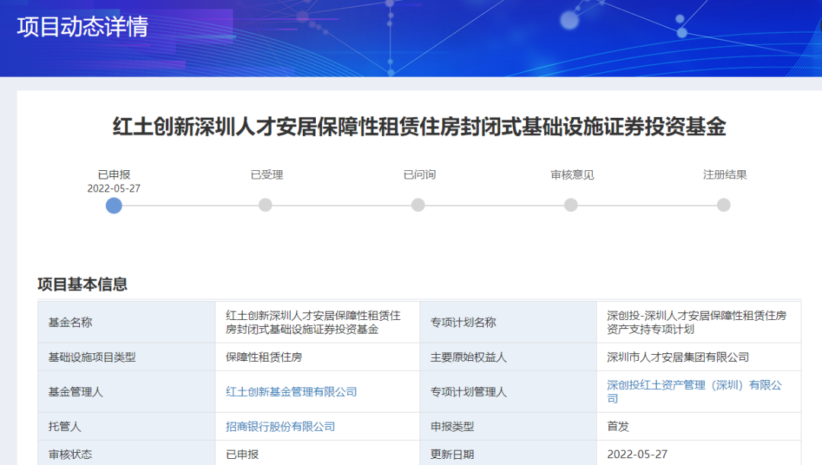The width and height of the screenshot is (822, 465).
Task: Click the 项目动态详情 page header title
Action: coord(82,27)
